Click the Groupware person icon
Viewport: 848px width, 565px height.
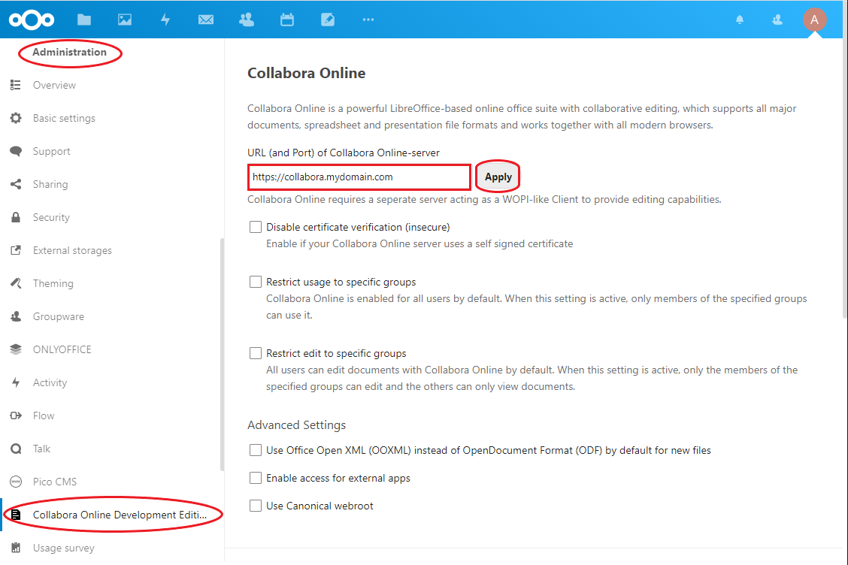[16, 316]
